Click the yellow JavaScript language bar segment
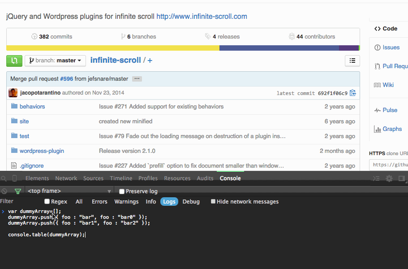Screen dimensions: 408x269 [113, 48]
